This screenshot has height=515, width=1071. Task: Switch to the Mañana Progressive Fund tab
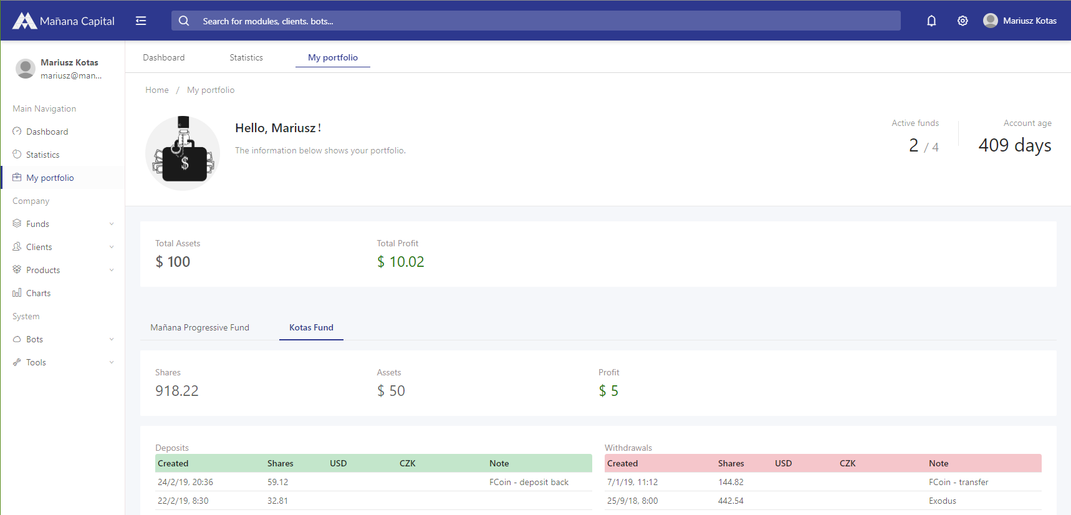click(x=199, y=327)
